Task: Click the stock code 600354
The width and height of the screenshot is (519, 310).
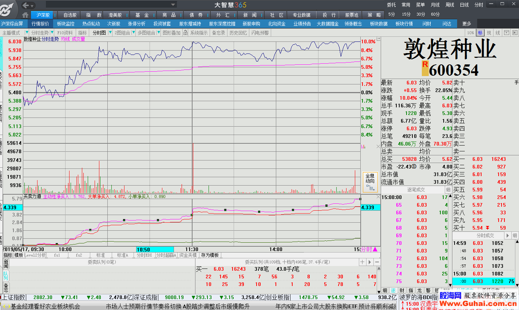Action: 453,69
